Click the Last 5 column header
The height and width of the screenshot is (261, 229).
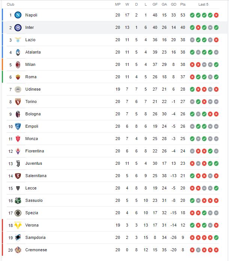[203, 4]
